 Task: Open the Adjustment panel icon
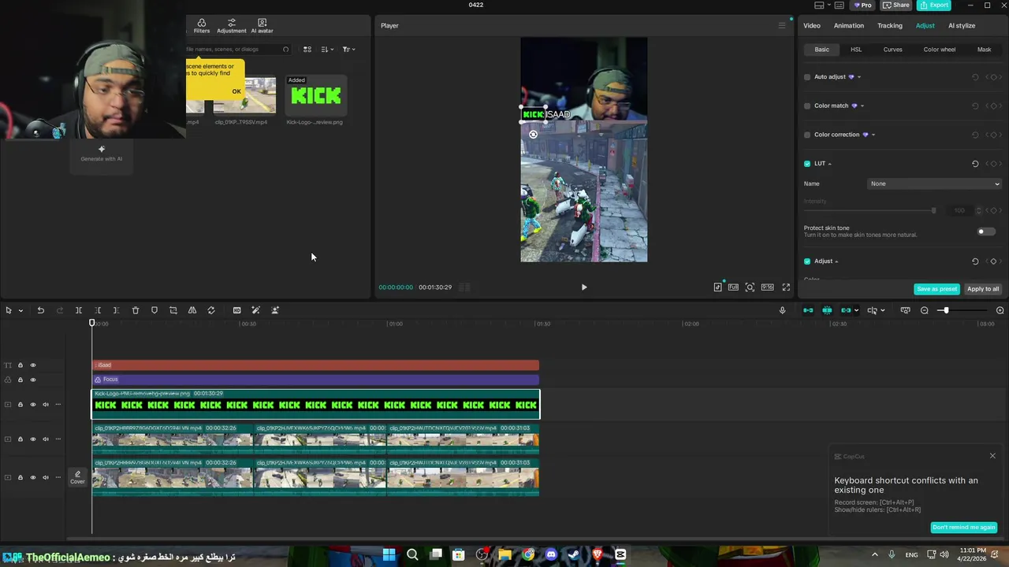point(232,26)
